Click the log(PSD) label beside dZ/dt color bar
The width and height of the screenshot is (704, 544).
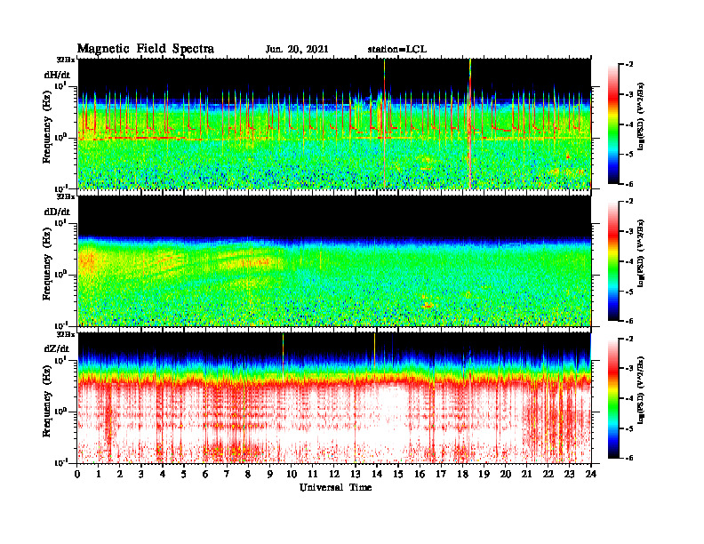coord(641,390)
